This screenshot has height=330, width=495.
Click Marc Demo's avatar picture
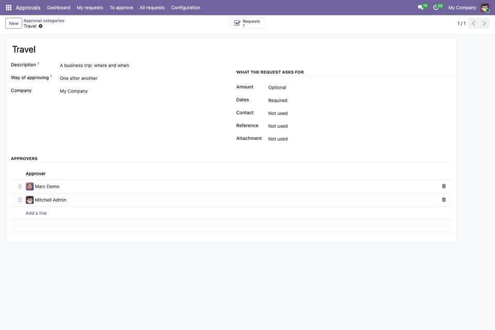pos(29,186)
